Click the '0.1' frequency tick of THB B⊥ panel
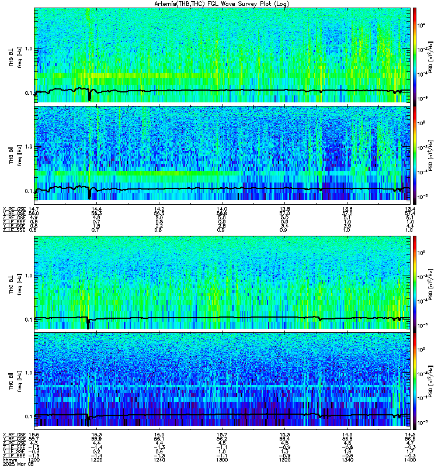438x468 pixels. pos(29,93)
